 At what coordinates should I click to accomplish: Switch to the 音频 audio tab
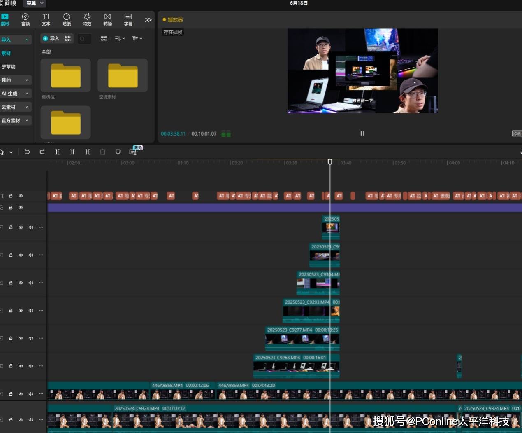[26, 19]
